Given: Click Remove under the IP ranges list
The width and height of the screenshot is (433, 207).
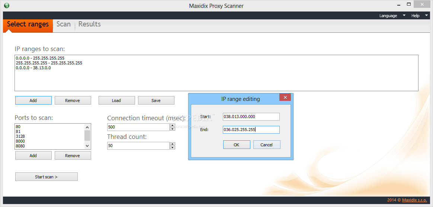Looking at the screenshot, I should click(x=73, y=101).
